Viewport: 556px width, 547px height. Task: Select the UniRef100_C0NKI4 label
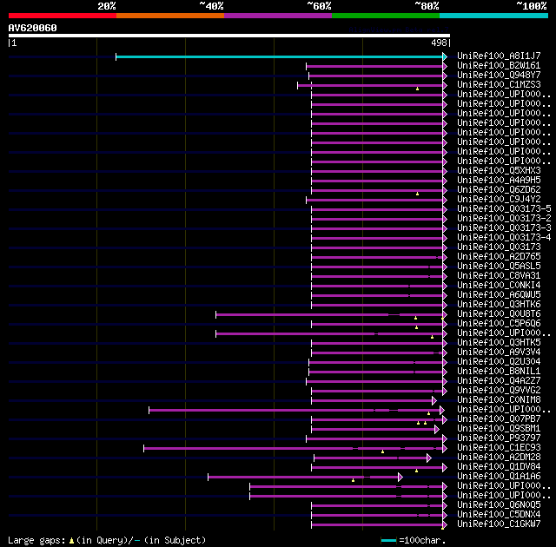(499, 285)
